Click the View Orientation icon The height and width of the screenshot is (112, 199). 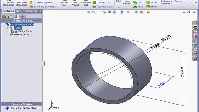coord(114,12)
